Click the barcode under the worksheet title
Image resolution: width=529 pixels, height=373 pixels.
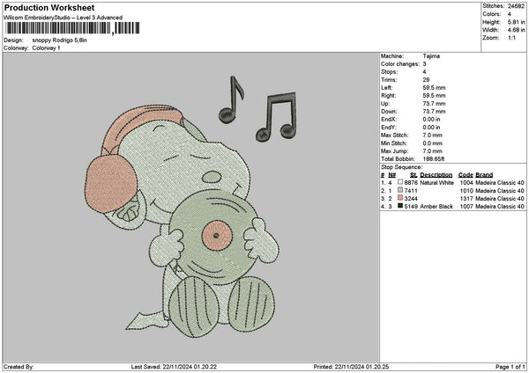point(72,28)
